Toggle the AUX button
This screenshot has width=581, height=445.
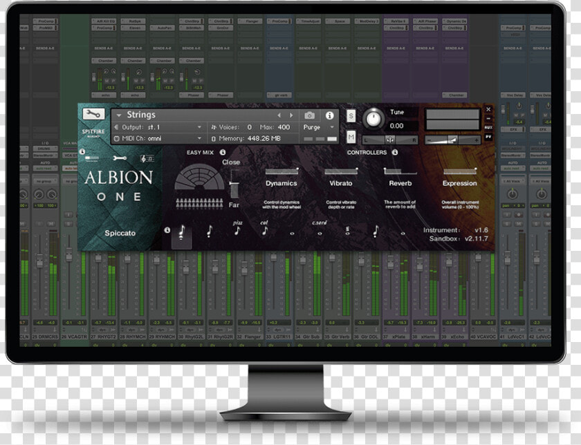488,127
